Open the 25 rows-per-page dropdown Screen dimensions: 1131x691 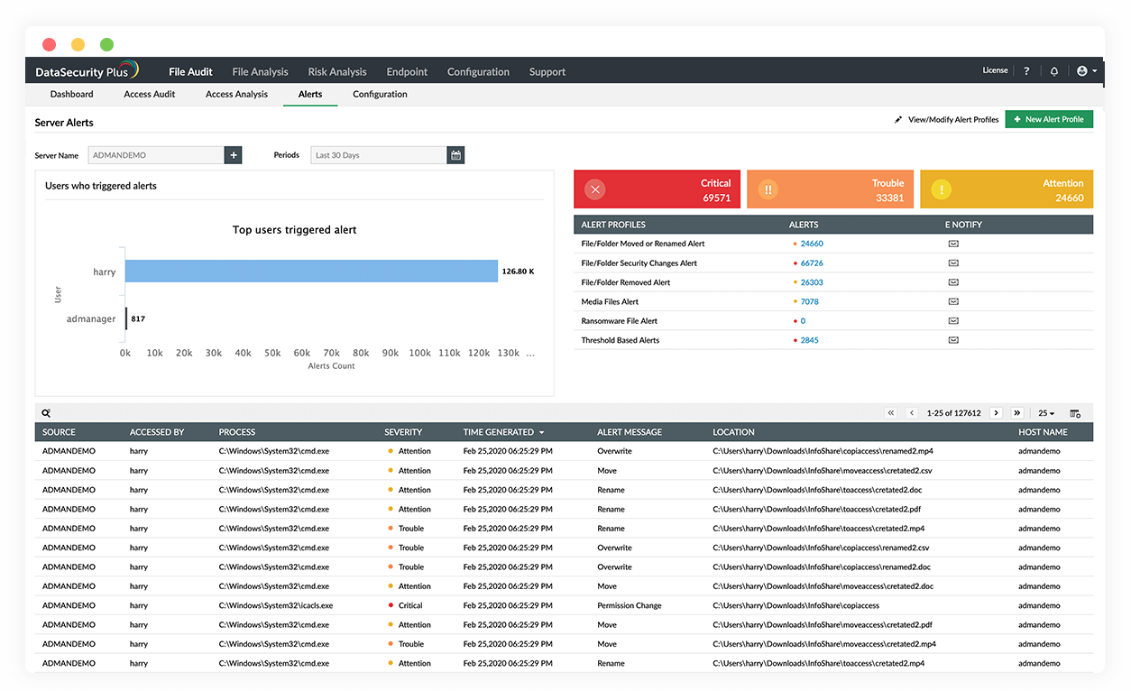[x=1046, y=413]
